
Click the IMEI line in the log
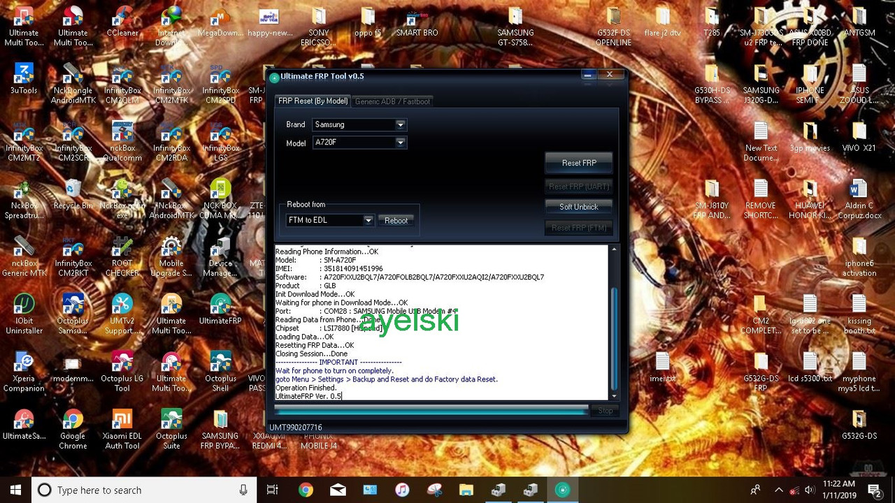(329, 268)
